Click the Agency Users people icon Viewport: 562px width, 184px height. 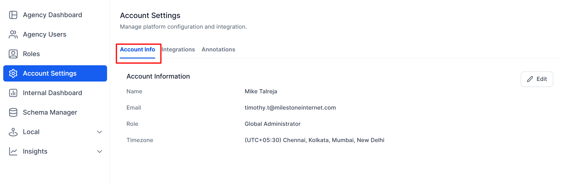click(x=13, y=34)
